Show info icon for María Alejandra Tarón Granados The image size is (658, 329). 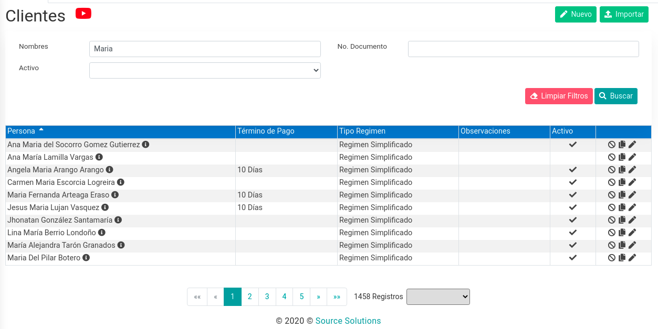point(121,245)
